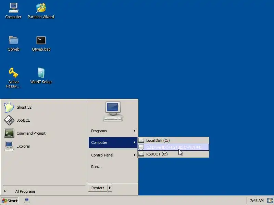Click the Windows flag on Start button

point(4,201)
